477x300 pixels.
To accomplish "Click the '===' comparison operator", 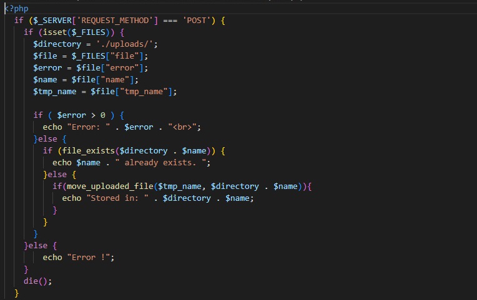I will pyautogui.click(x=170, y=21).
